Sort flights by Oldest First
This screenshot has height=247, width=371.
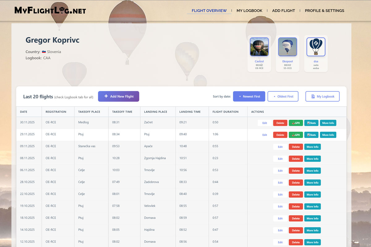tap(283, 96)
